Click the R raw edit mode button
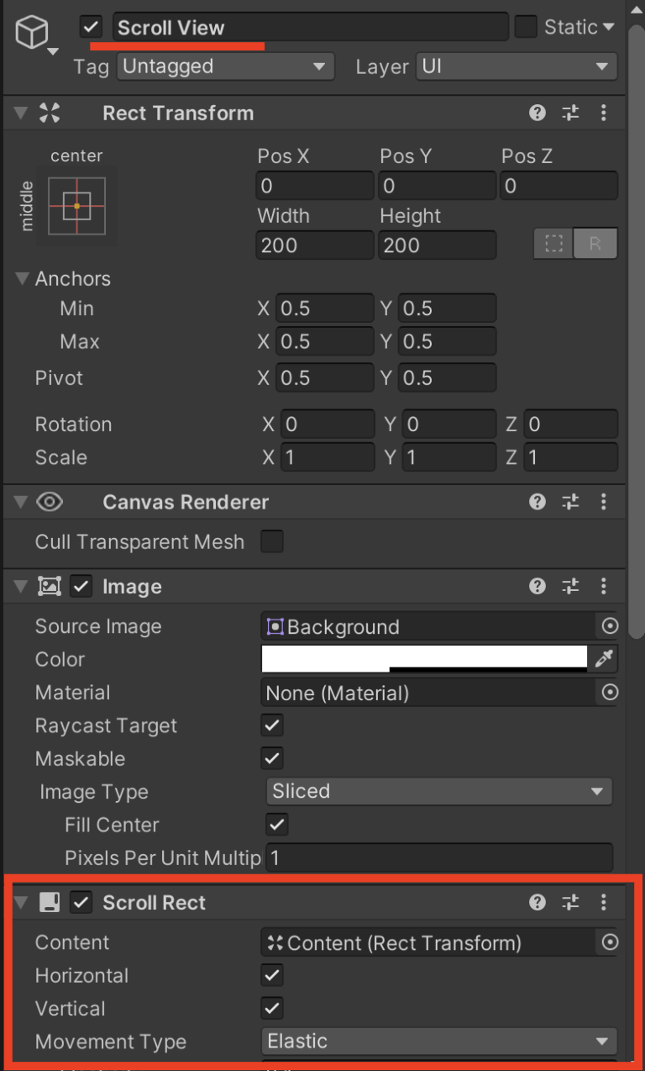This screenshot has height=1071, width=645. coord(596,244)
